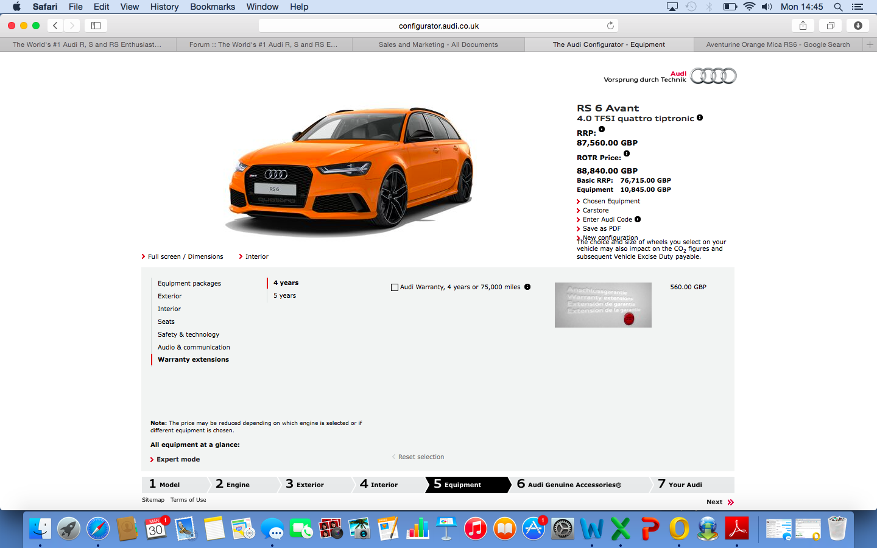The width and height of the screenshot is (877, 548).
Task: Open the Enter Audi Code option
Action: (x=607, y=219)
